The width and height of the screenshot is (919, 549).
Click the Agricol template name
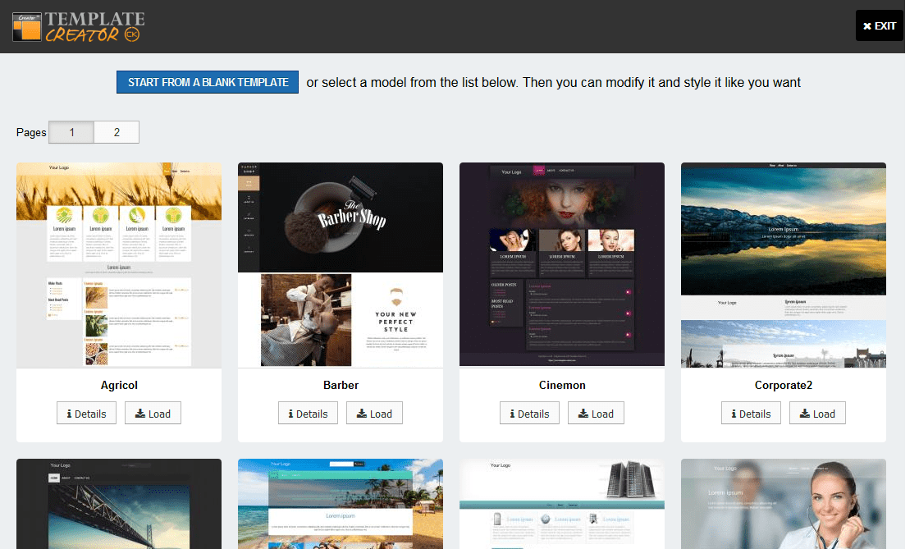(119, 385)
